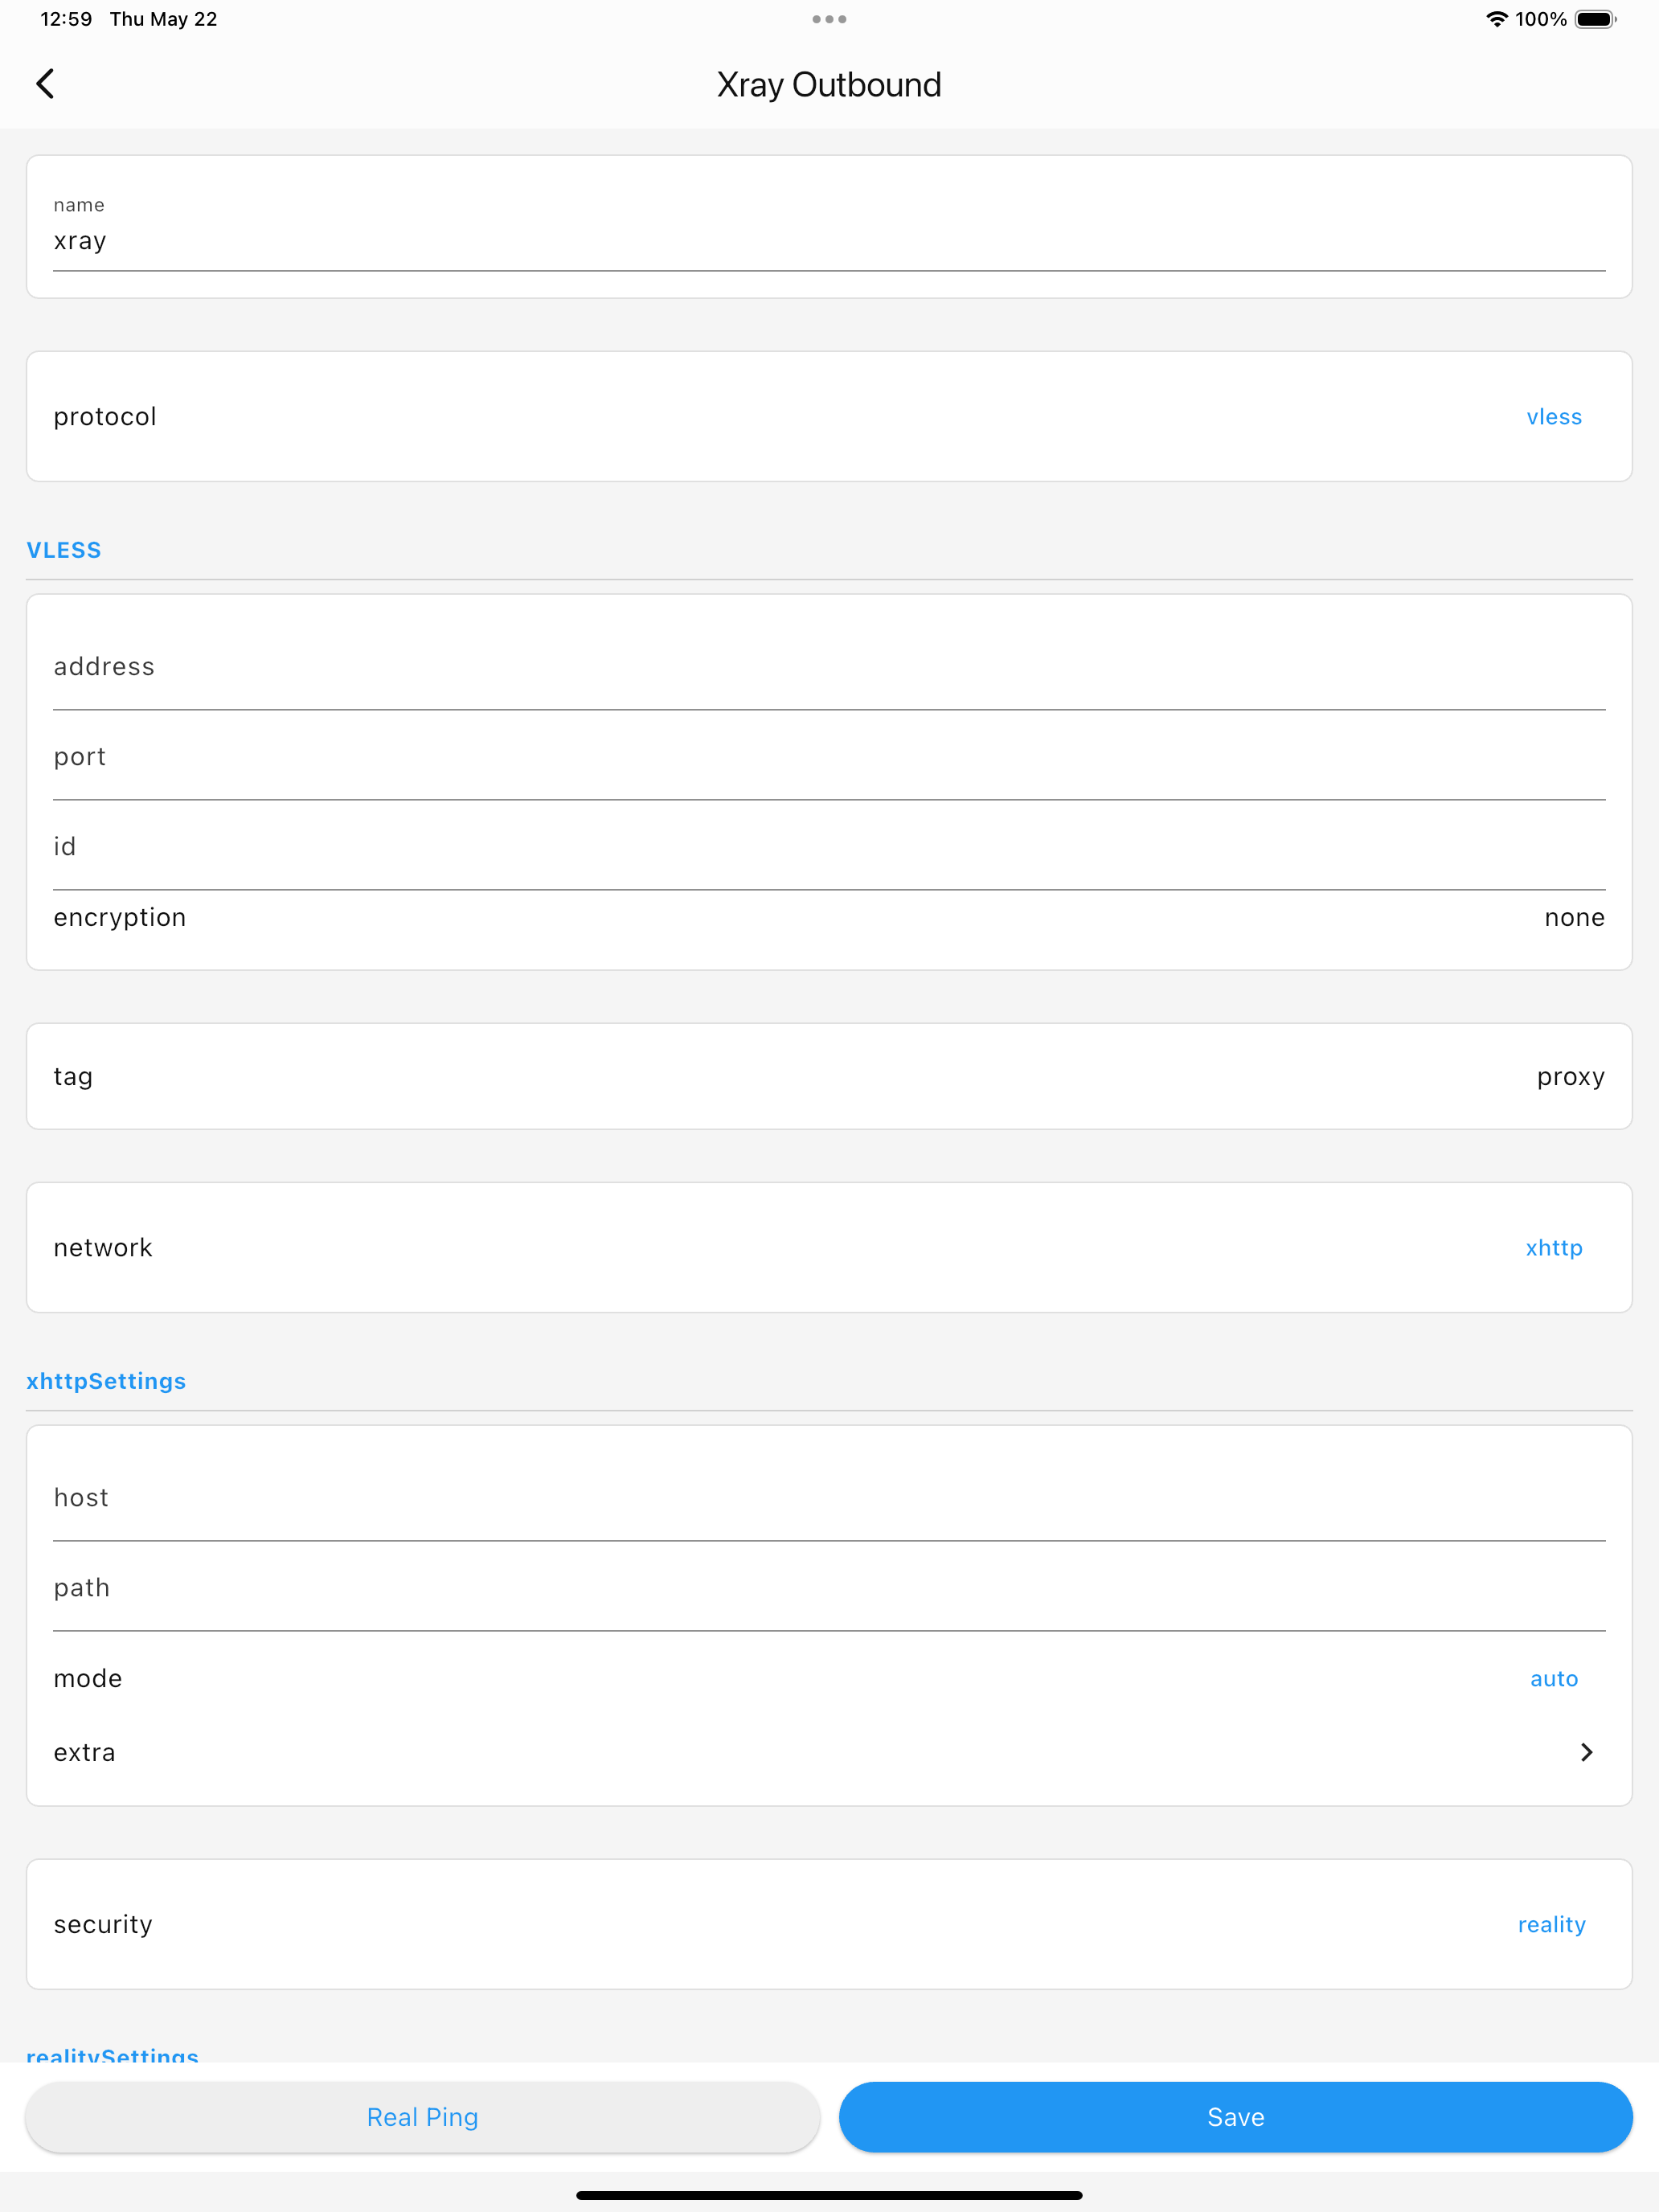Focus the id input field
Viewport: 1659px width, 2212px height.
click(829, 846)
